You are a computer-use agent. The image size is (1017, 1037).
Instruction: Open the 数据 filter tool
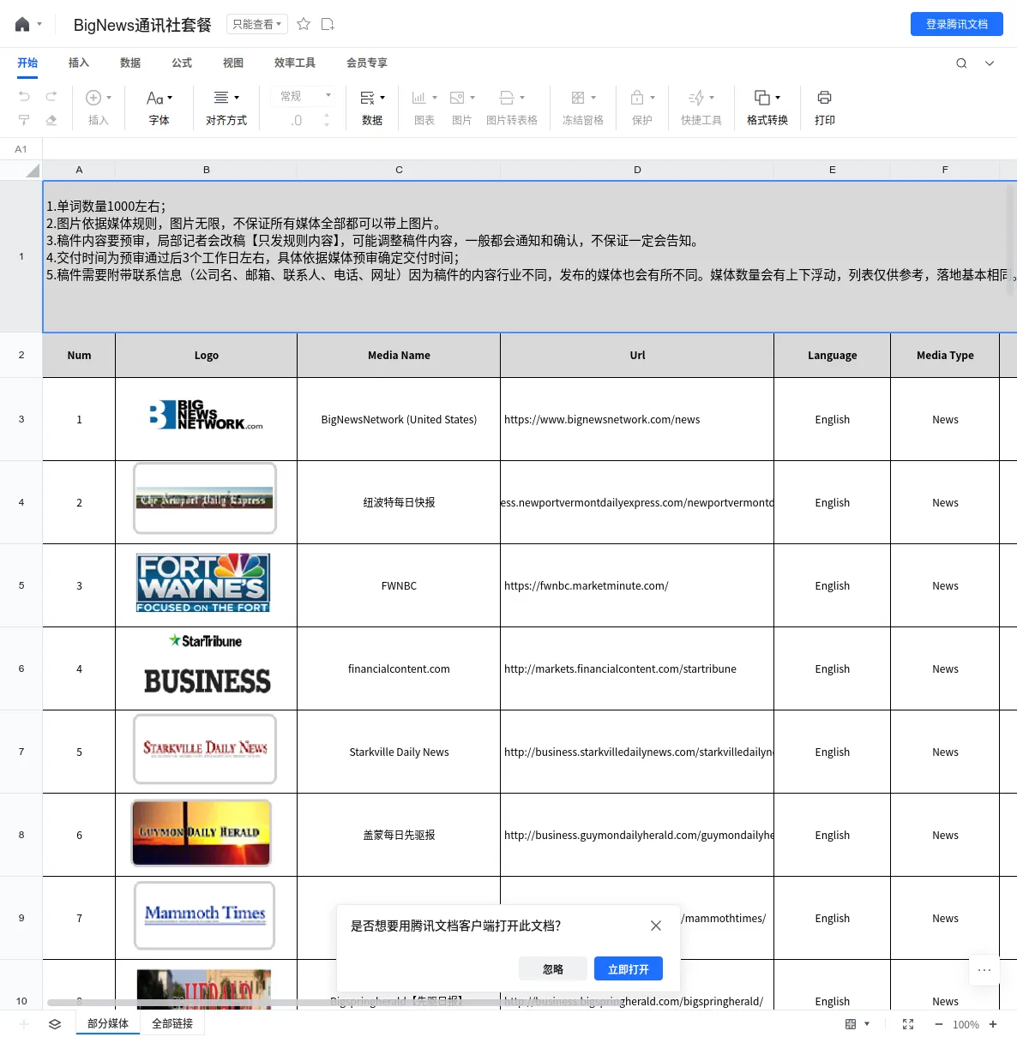(372, 108)
